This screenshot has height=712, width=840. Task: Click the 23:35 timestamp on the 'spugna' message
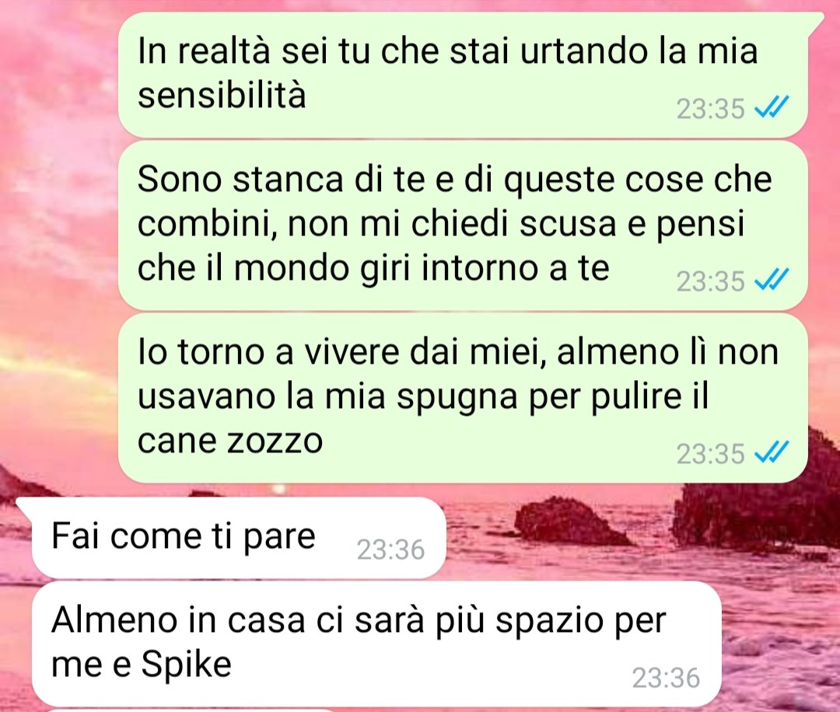(710, 454)
